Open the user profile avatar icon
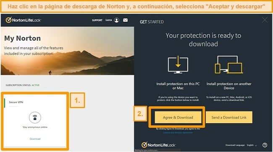The width and height of the screenshot is (273, 152). point(116,20)
